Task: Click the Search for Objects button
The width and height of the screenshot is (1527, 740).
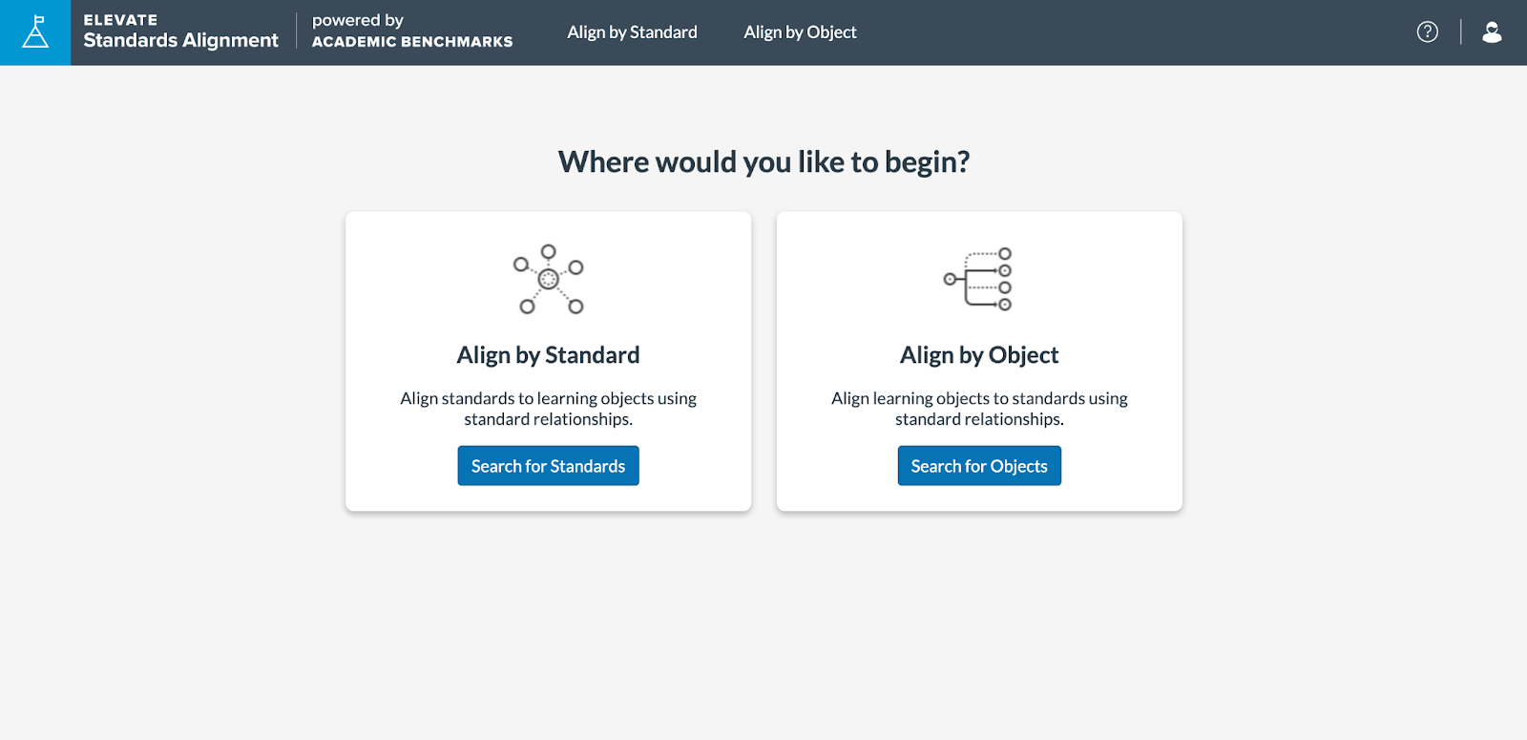Action: pyautogui.click(x=979, y=466)
